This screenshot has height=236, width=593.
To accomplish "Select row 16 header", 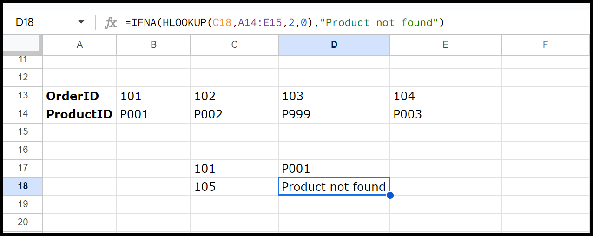I will pyautogui.click(x=23, y=150).
